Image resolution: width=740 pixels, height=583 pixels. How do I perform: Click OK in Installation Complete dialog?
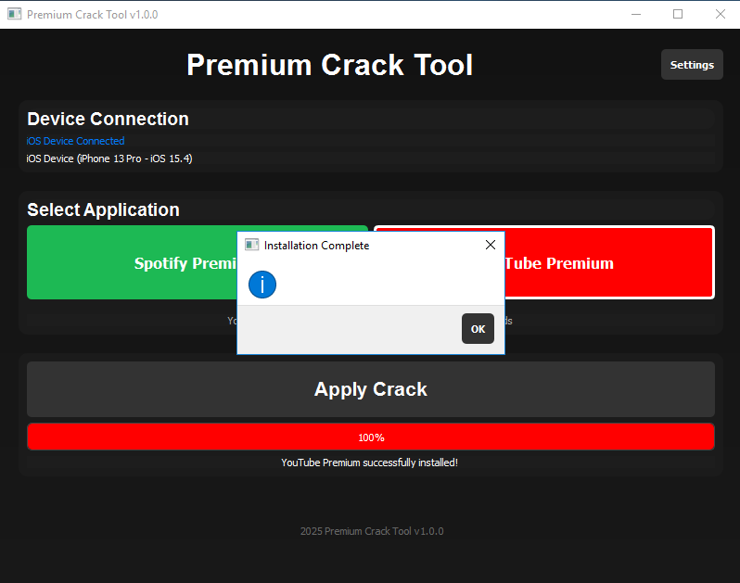click(x=478, y=329)
